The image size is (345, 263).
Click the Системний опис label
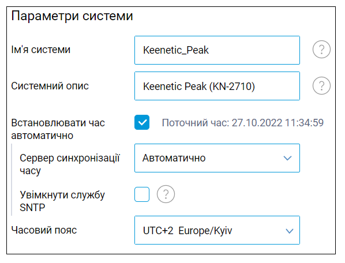[50, 86]
